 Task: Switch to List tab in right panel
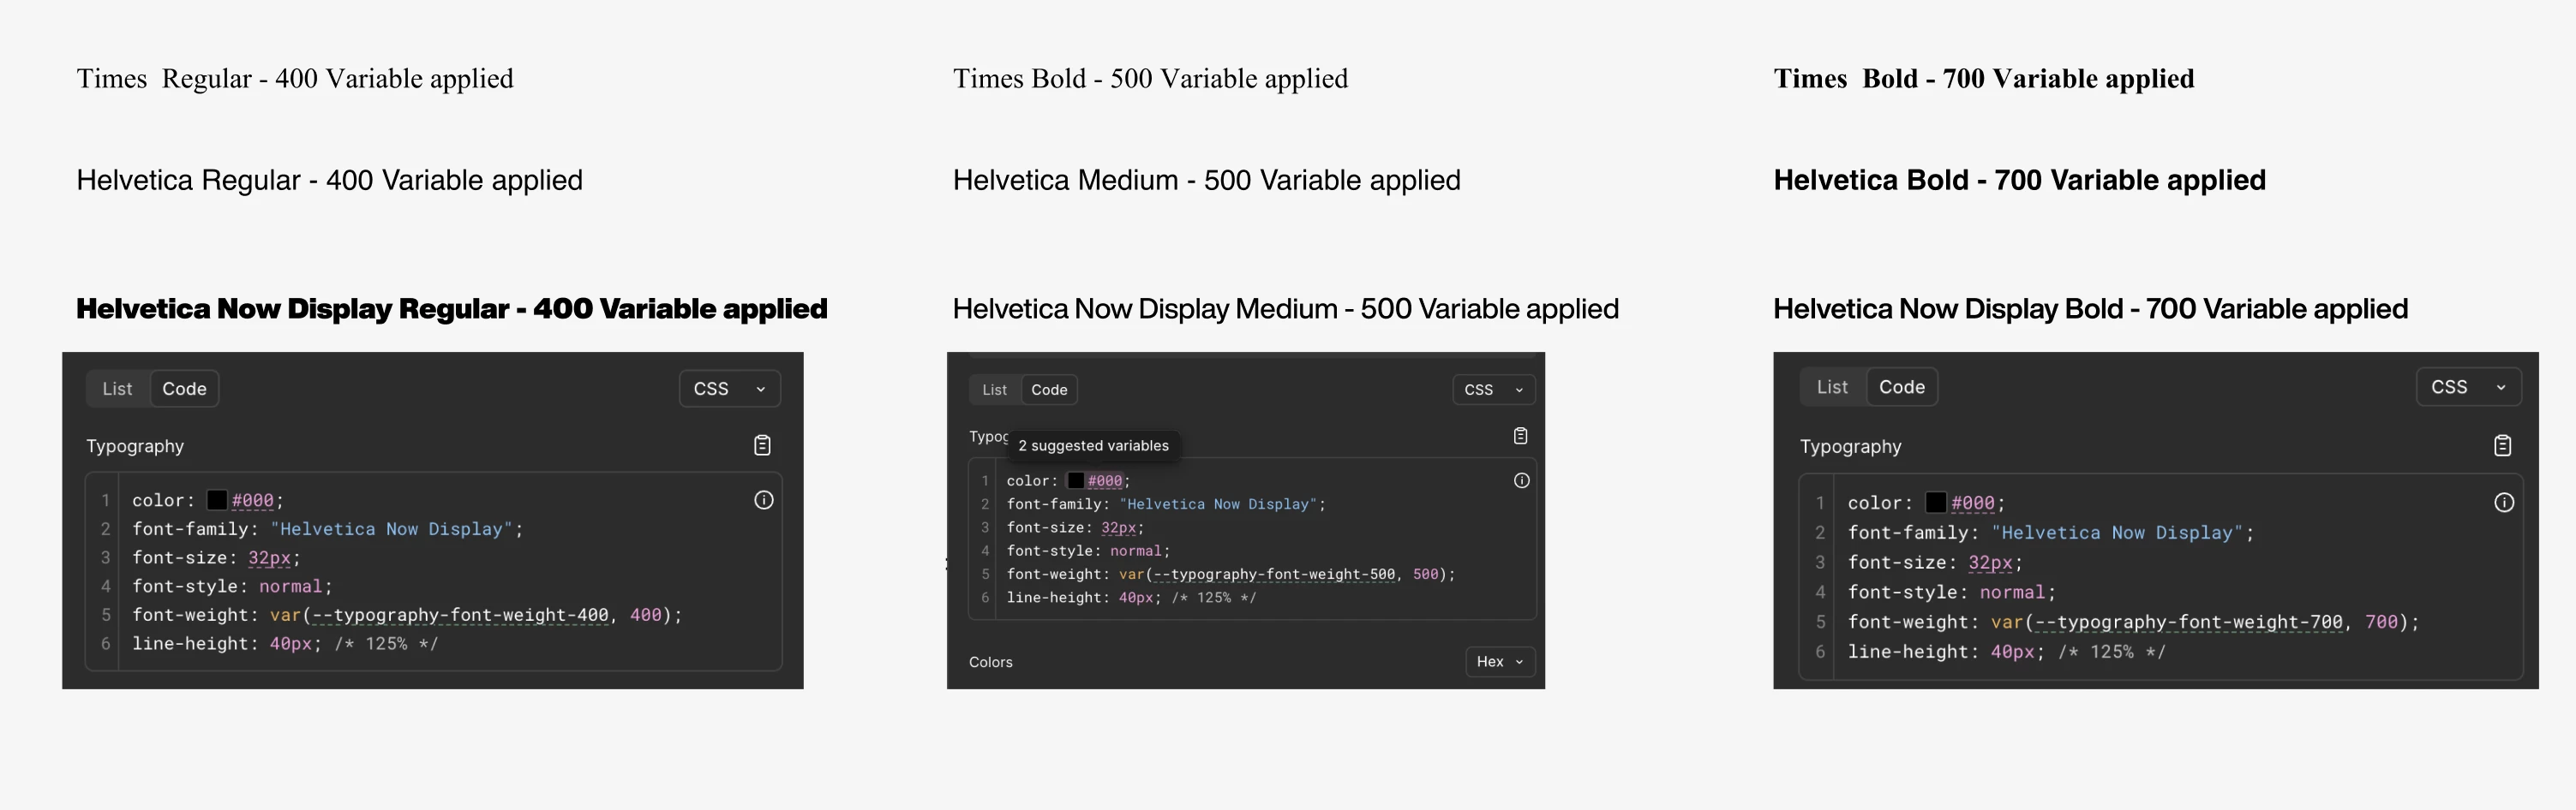coord(1832,386)
